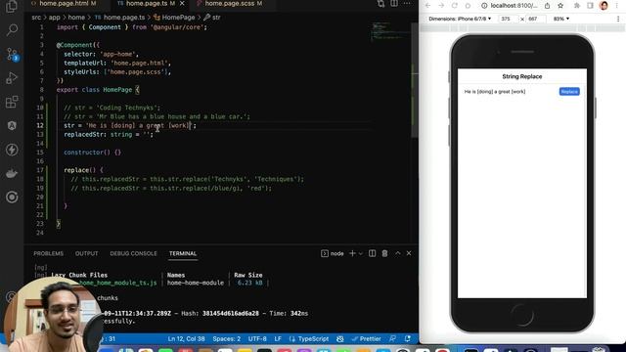626x352 pixels.
Task: Select the TERMINAL panel tab
Action: [183, 253]
